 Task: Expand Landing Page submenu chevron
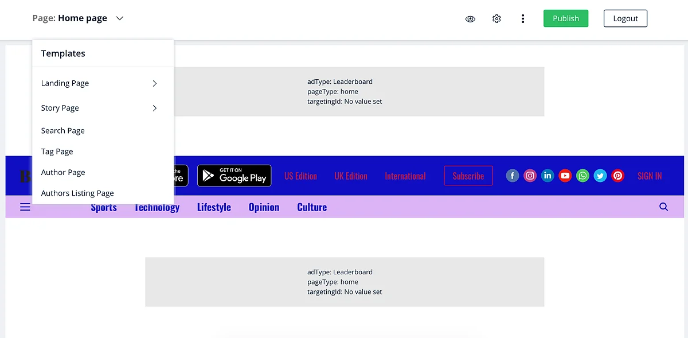click(155, 83)
